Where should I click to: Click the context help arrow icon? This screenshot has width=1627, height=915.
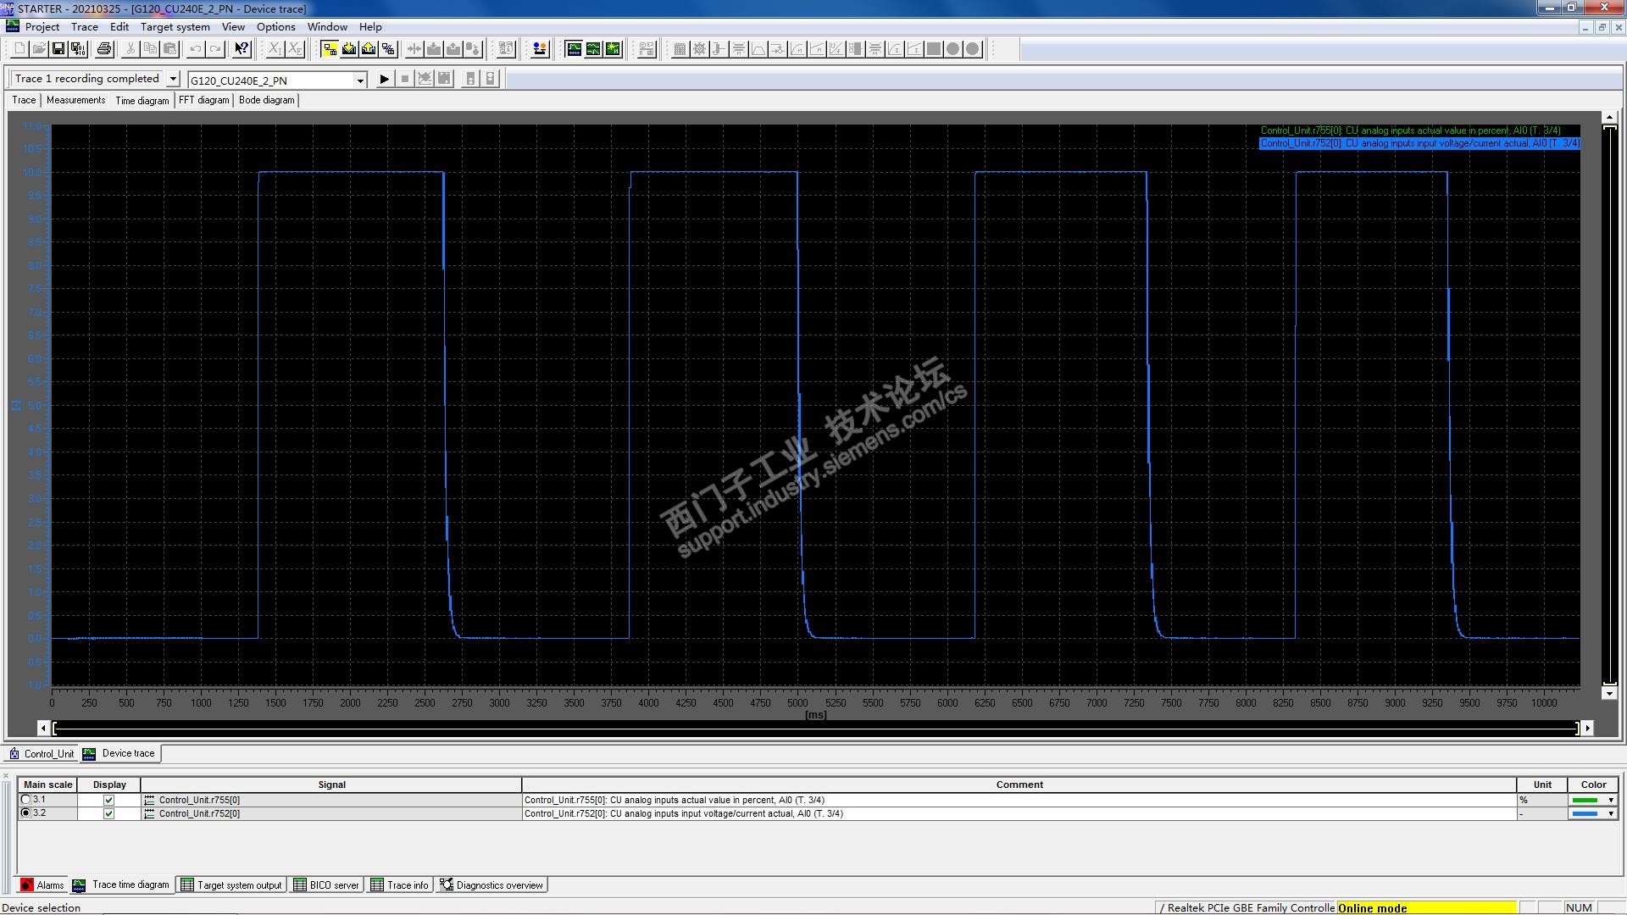[242, 49]
